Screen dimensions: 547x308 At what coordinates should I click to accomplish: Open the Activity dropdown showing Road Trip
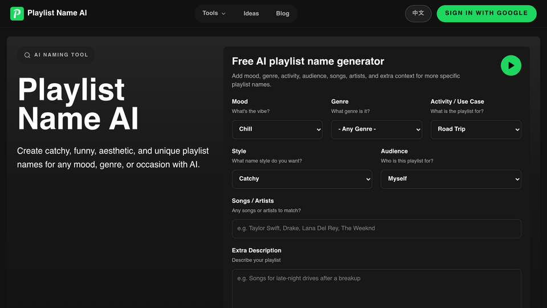476,129
